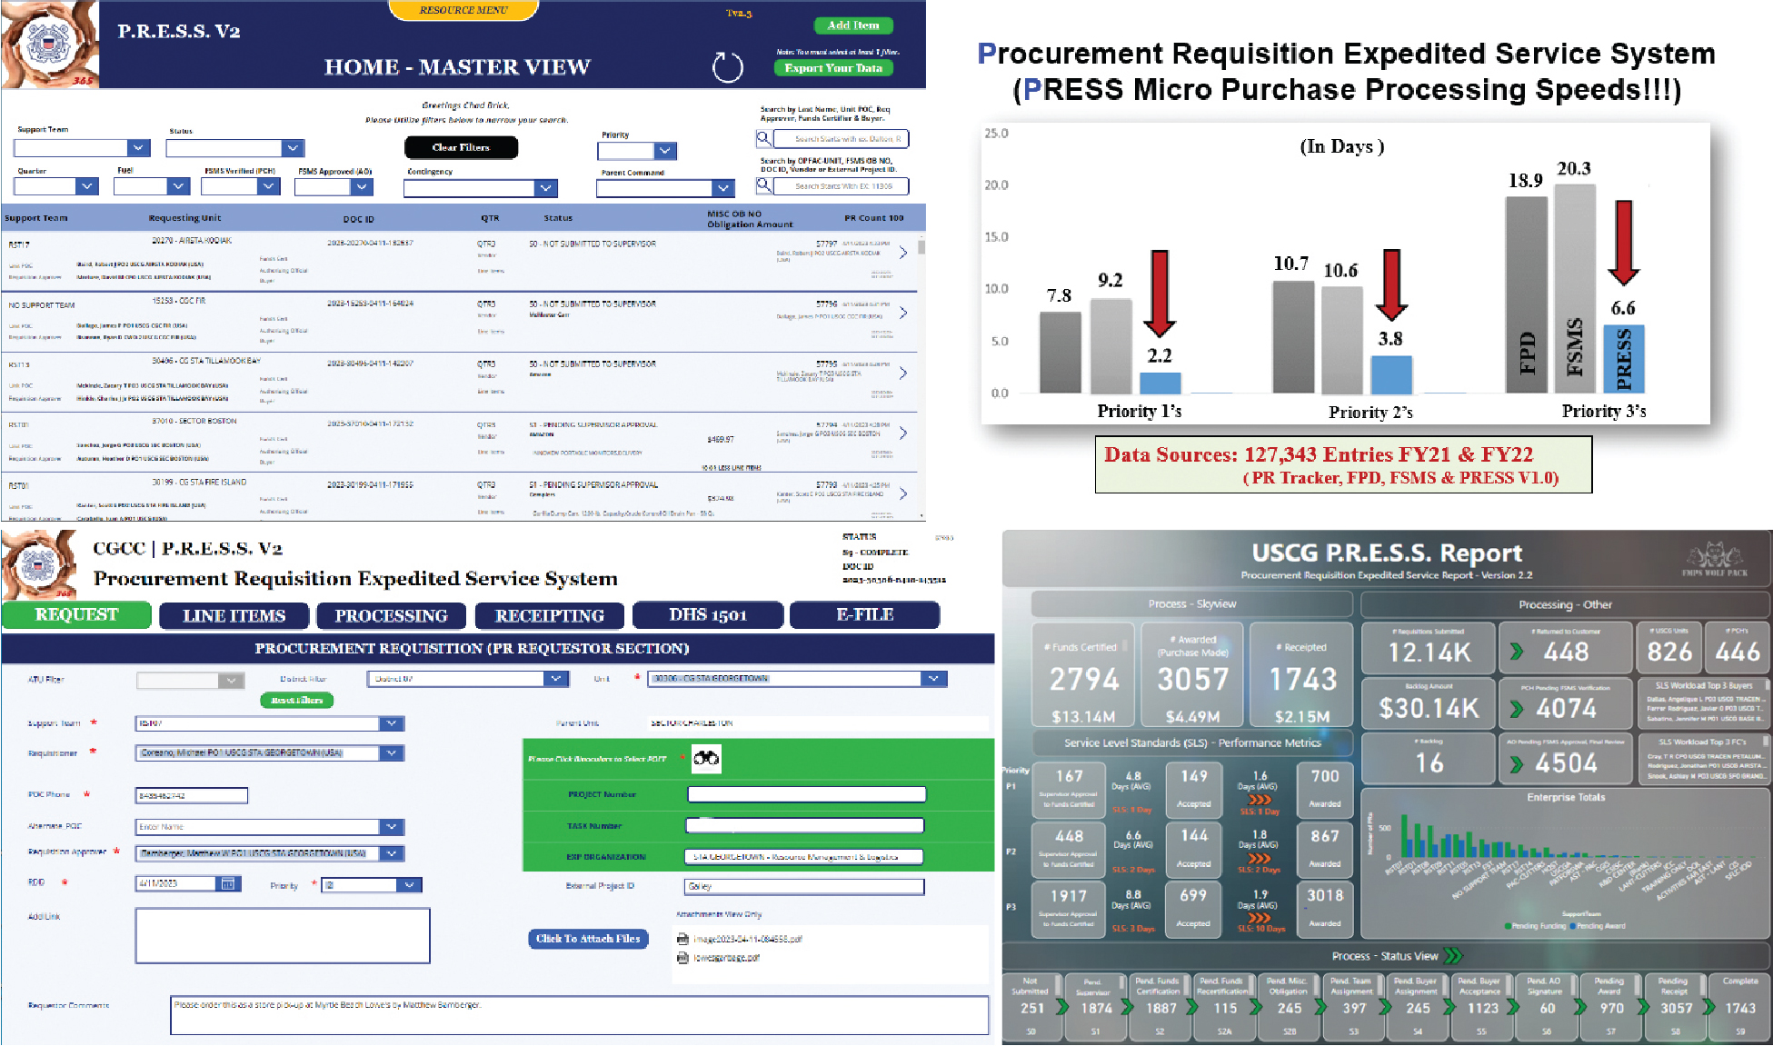Switch to the PROCESSING tab
This screenshot has width=1773, height=1046.
click(391, 615)
